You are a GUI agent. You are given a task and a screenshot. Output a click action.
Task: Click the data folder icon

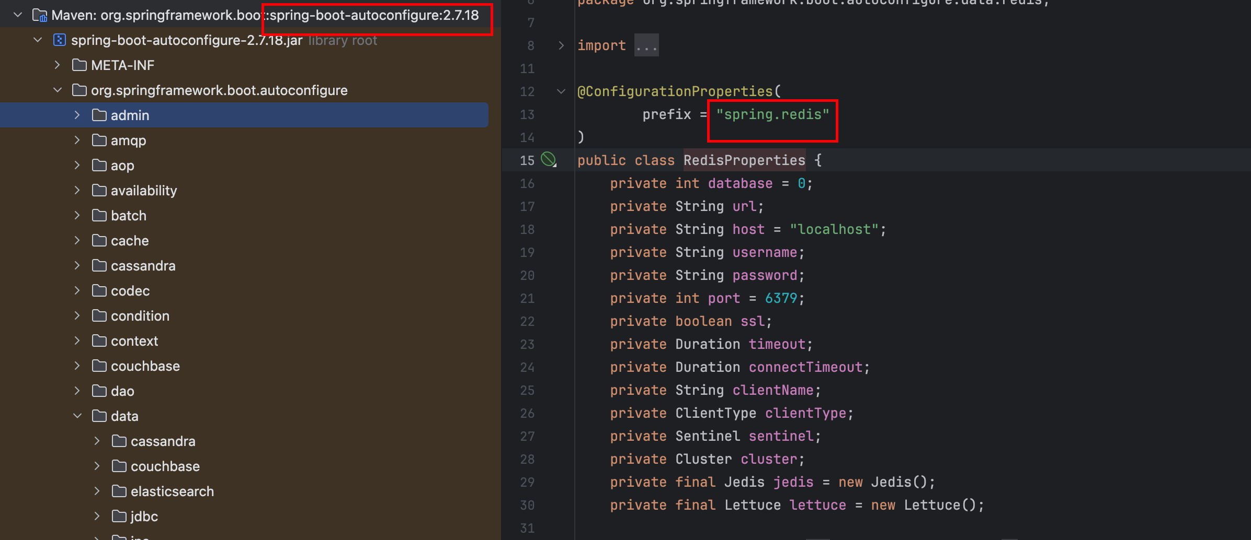[x=99, y=416]
